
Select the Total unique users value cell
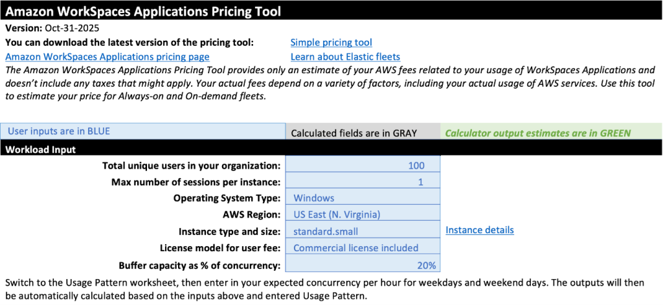tap(363, 165)
